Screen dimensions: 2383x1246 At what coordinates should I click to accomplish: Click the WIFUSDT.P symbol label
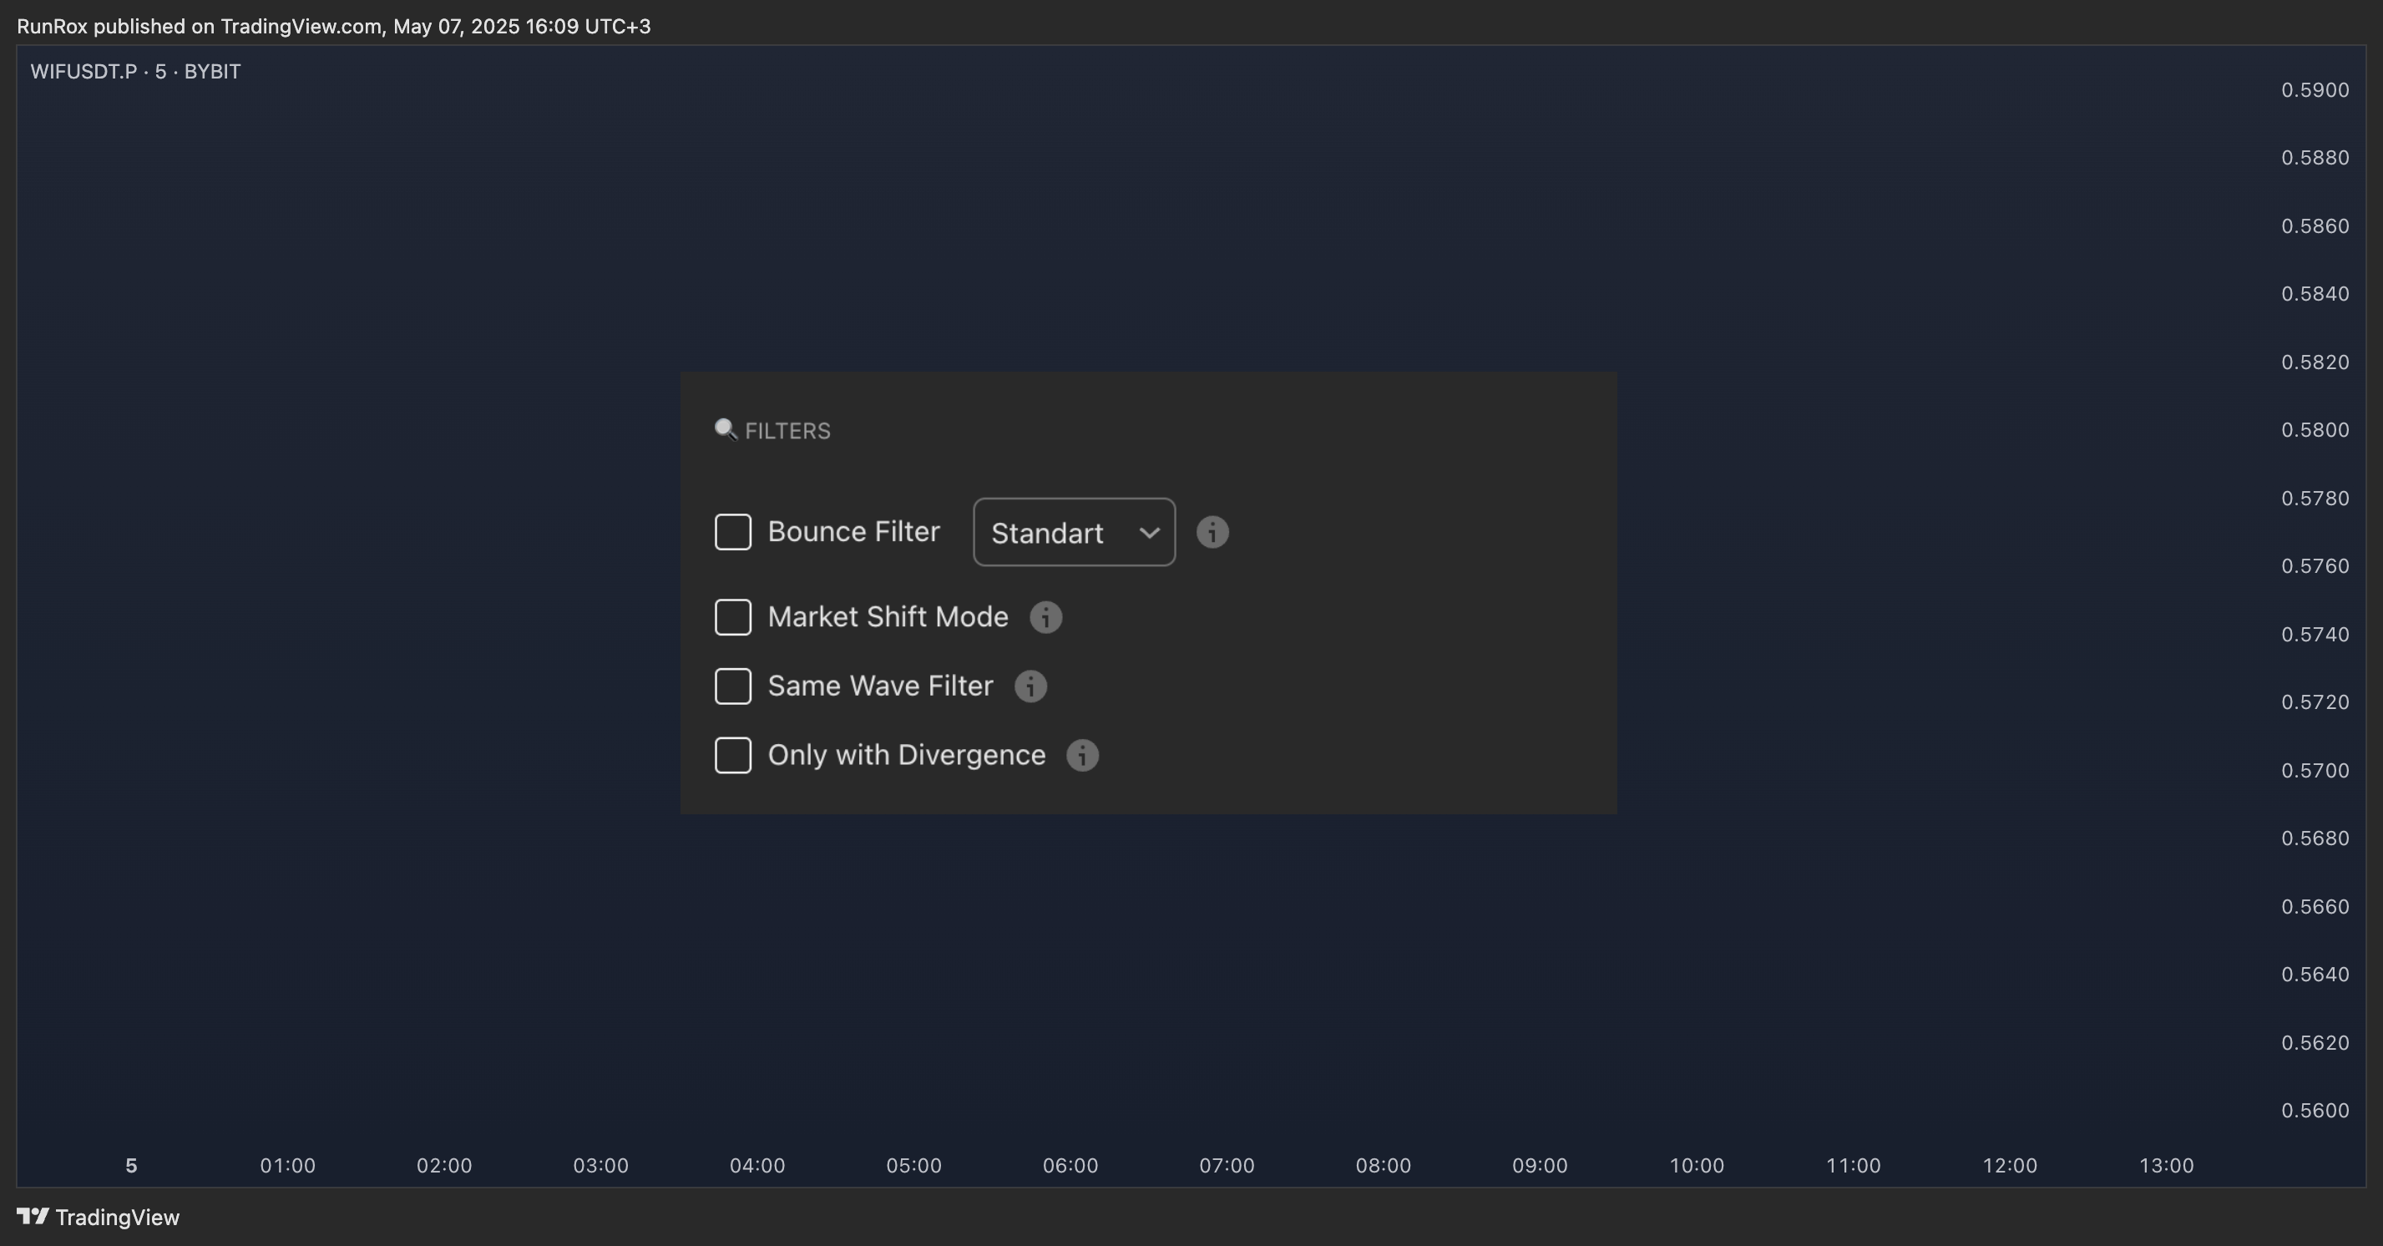(x=83, y=71)
